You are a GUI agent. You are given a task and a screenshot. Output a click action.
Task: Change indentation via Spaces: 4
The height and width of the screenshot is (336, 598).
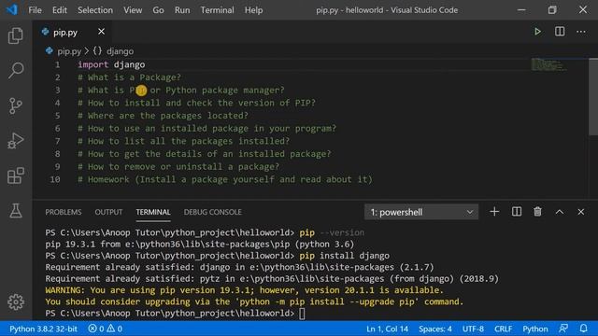[435, 329]
